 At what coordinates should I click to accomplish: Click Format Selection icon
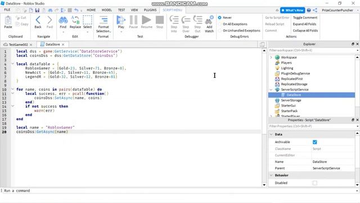pos(103,20)
